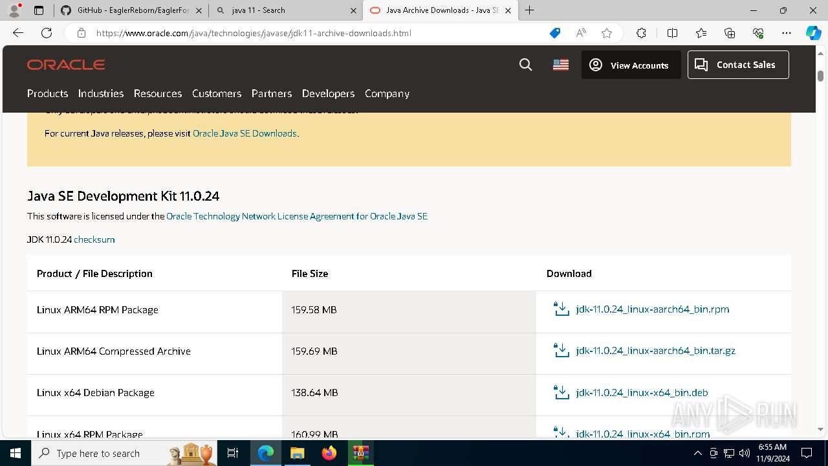
Task: Open the Partners menu
Action: (272, 93)
